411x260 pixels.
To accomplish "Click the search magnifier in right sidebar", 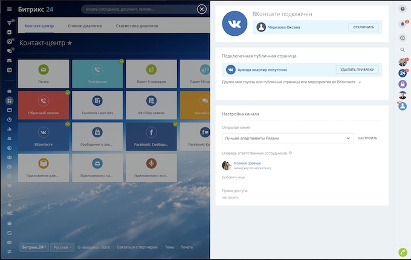I will pyautogui.click(x=403, y=50).
